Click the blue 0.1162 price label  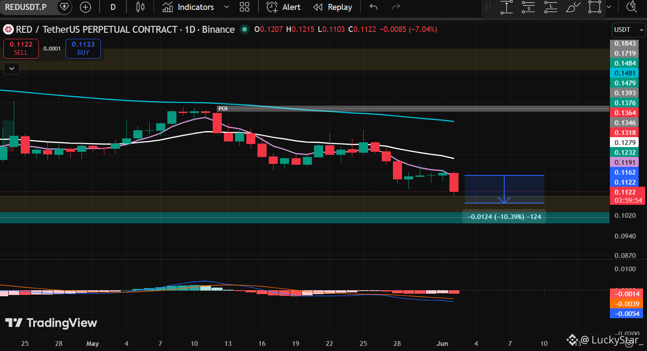(625, 172)
